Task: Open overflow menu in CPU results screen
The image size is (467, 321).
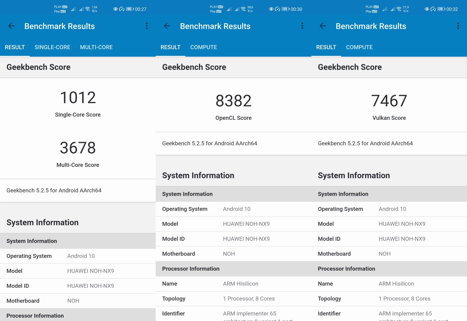Action: [147, 26]
